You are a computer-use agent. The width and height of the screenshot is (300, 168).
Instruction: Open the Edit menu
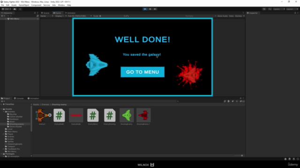click(x=7, y=5)
